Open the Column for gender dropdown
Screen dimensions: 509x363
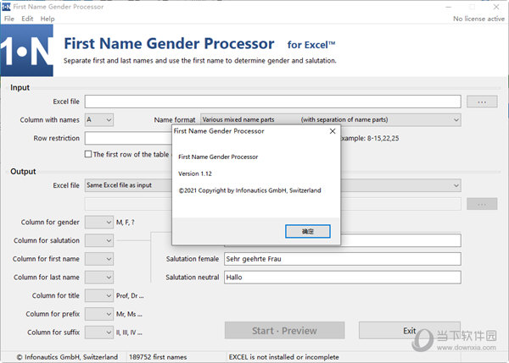(x=99, y=223)
